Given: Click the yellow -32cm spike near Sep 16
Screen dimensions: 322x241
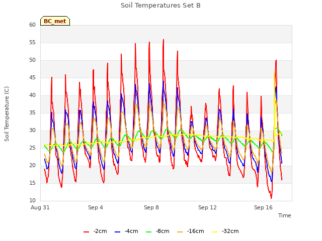Looking at the screenshot, I should pos(274,73).
